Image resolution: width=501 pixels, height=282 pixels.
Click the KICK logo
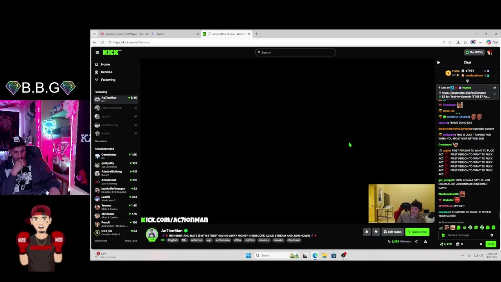tap(112, 52)
